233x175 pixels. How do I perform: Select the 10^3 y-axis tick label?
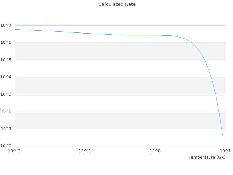pos(5,94)
